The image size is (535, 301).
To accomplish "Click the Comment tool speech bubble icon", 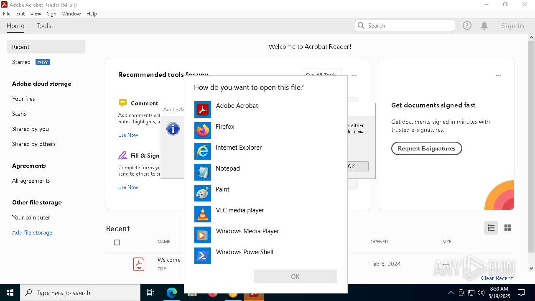I will (x=122, y=103).
